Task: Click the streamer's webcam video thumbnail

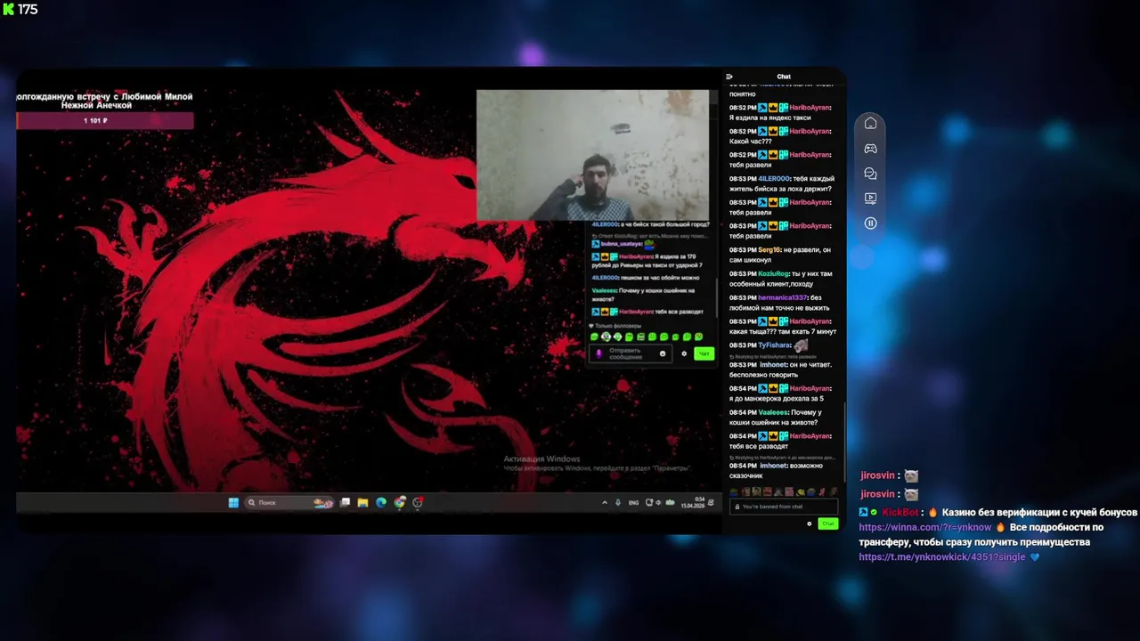Action: 593,155
